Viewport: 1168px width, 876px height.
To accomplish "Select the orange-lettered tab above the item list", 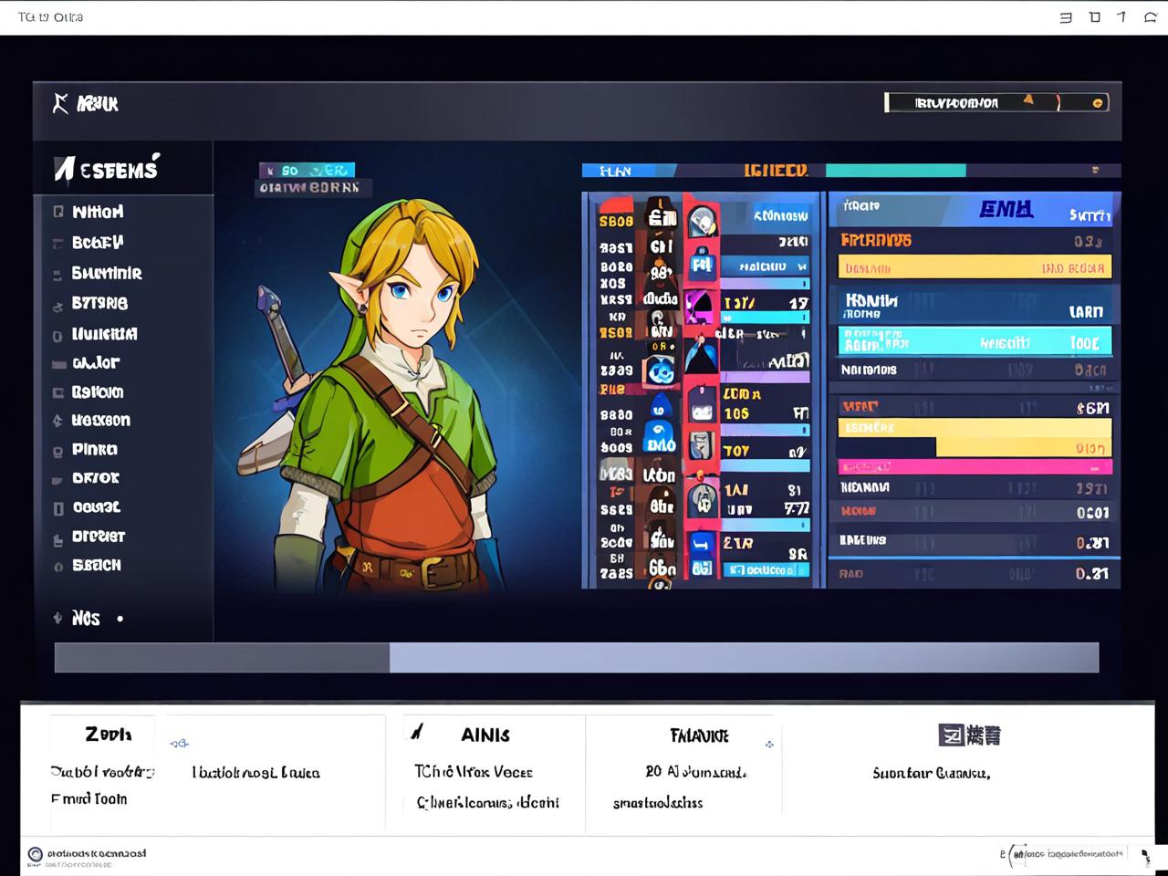I will tap(776, 171).
